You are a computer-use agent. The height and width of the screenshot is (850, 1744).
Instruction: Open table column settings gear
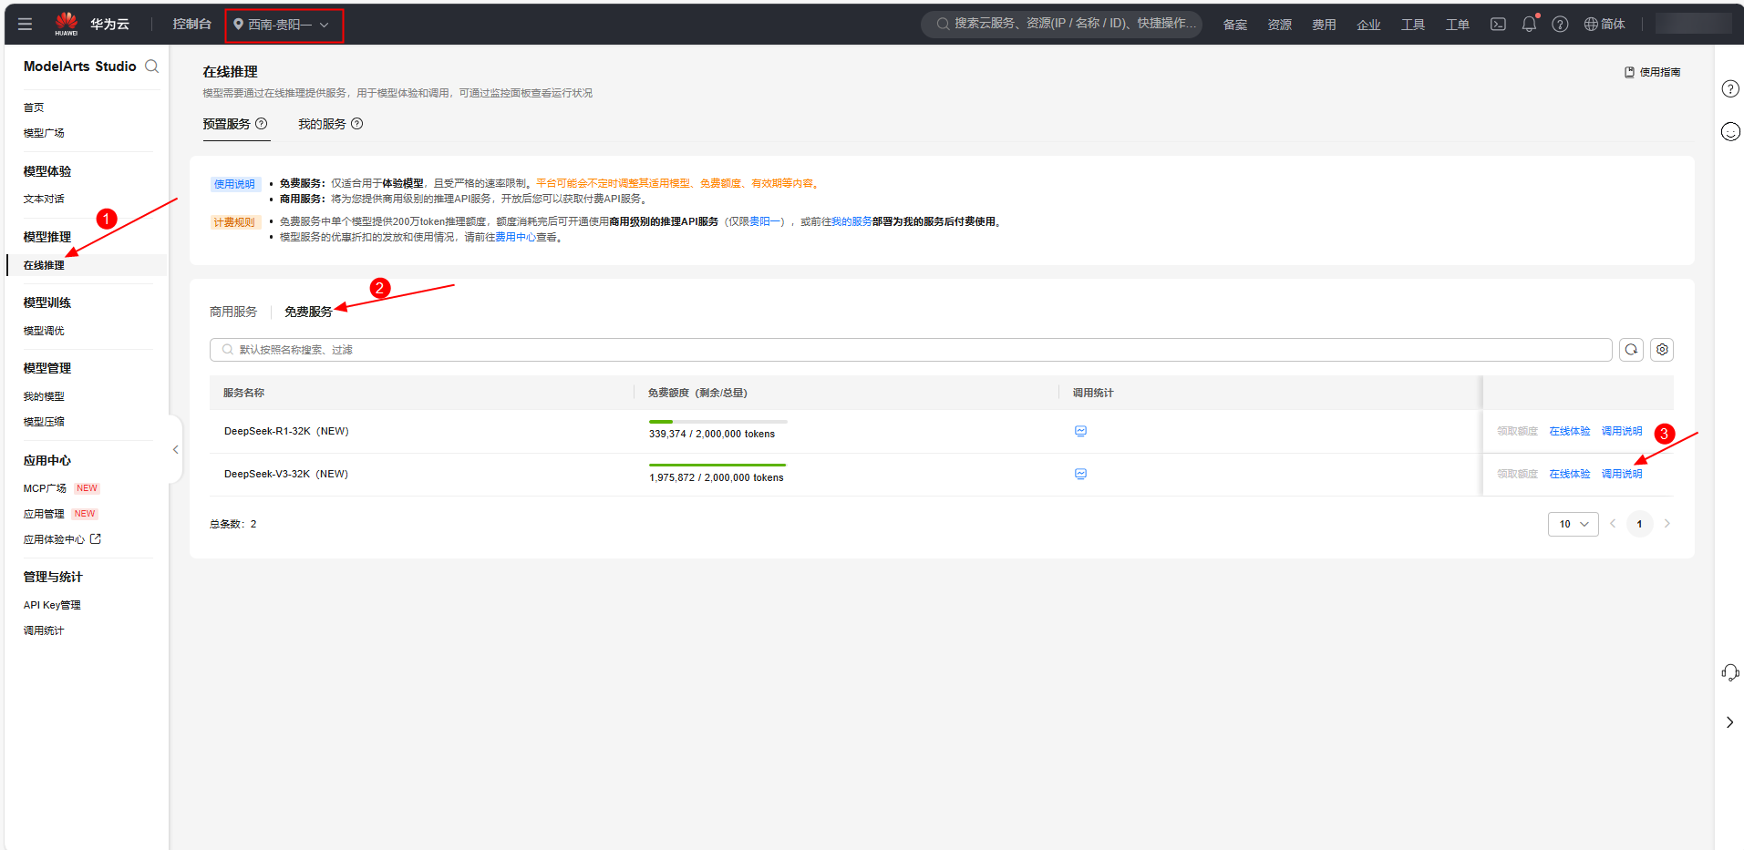pyautogui.click(x=1662, y=350)
